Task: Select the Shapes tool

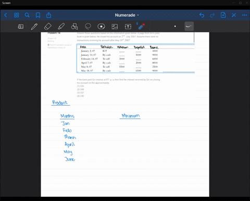Action: (x=74, y=27)
